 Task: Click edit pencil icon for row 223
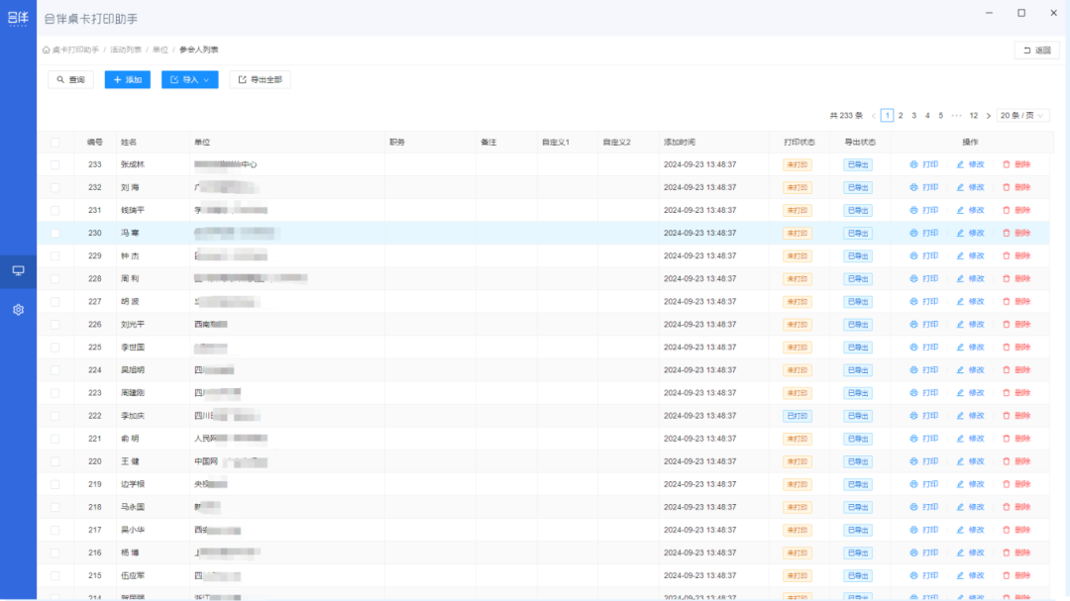[x=960, y=393]
